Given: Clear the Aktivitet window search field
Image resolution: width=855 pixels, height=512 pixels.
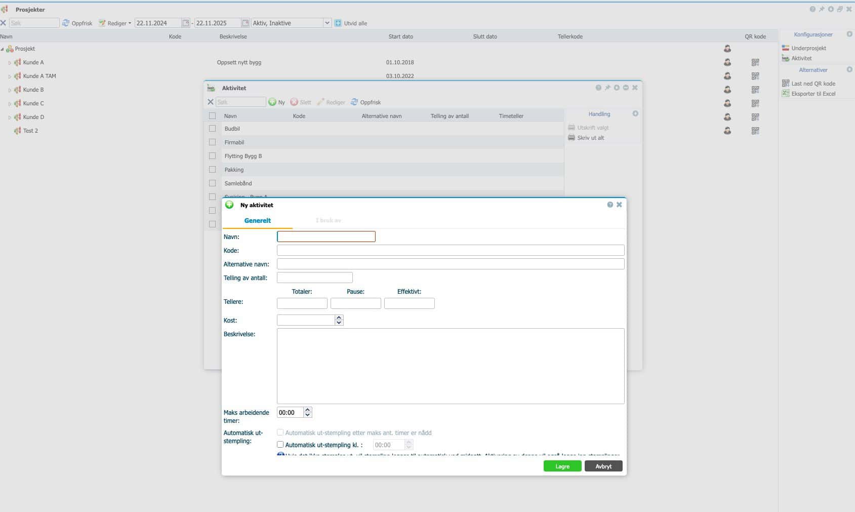Looking at the screenshot, I should tap(211, 102).
